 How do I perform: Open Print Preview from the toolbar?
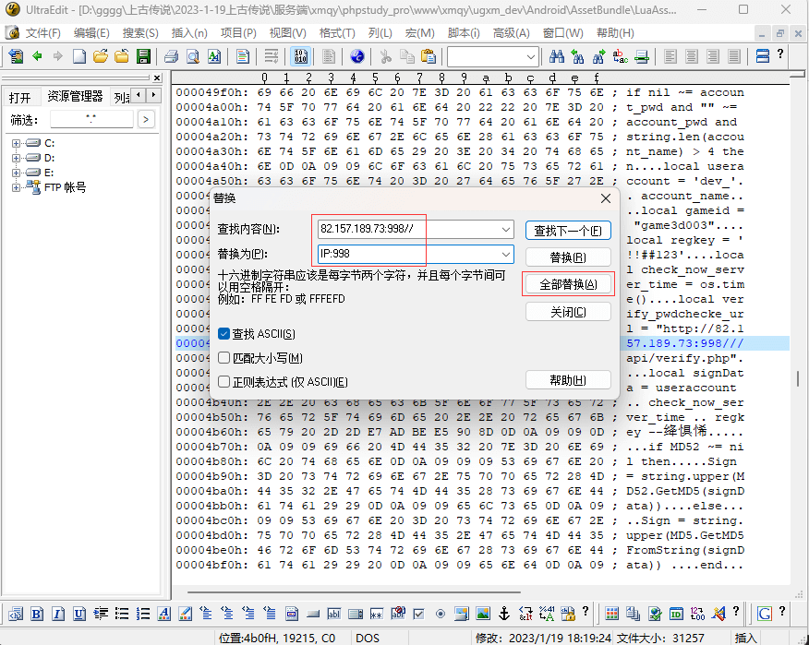tap(192, 56)
